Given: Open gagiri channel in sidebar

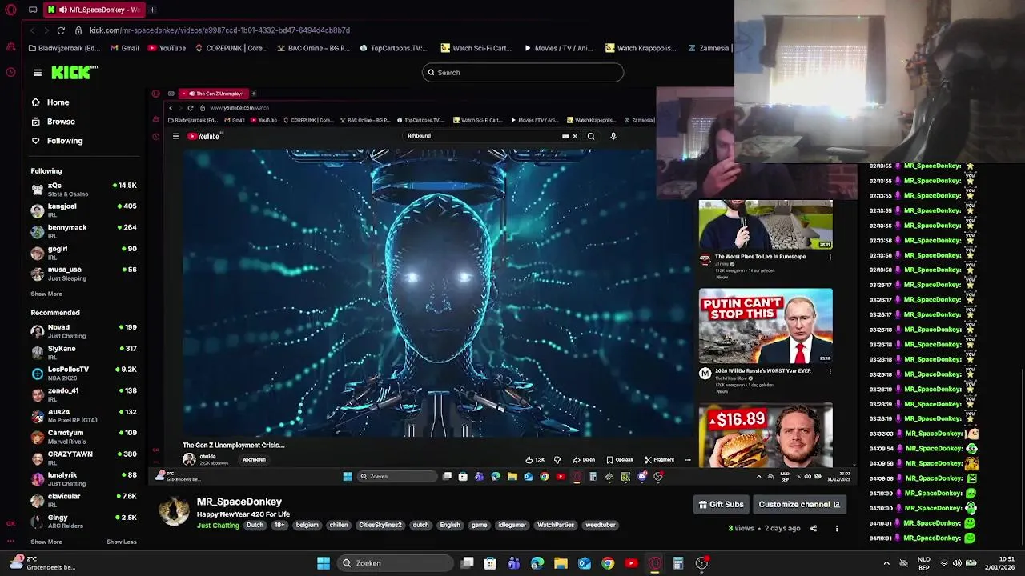Looking at the screenshot, I should click(83, 253).
